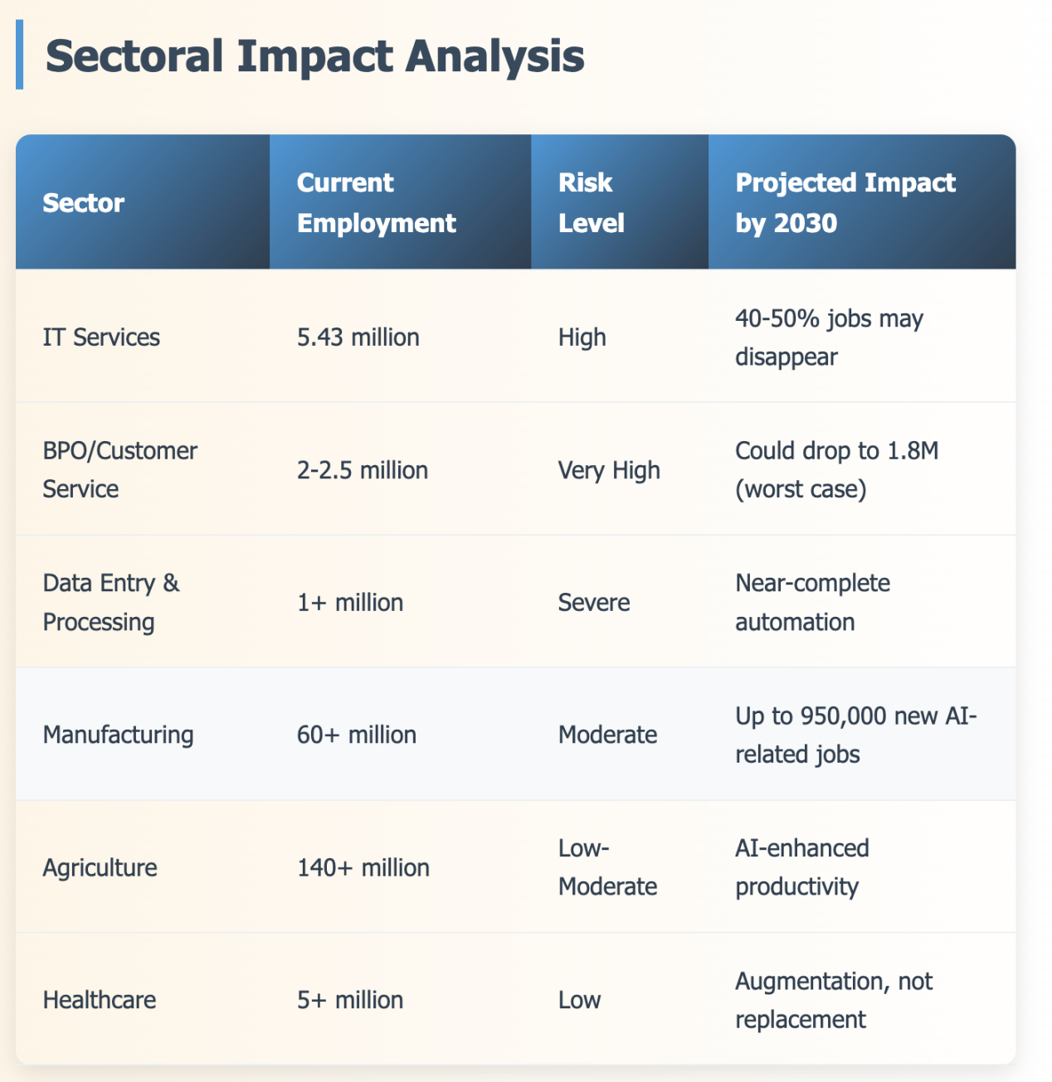Screen dimensions: 1052x1082
Task: Click the Severe risk level cell
Action: pos(594,603)
